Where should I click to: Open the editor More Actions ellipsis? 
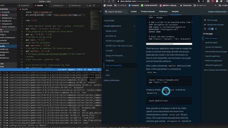pos(98,6)
